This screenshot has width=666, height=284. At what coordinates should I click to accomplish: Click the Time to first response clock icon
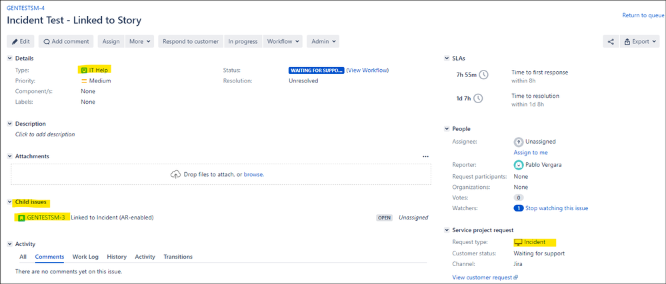point(484,75)
